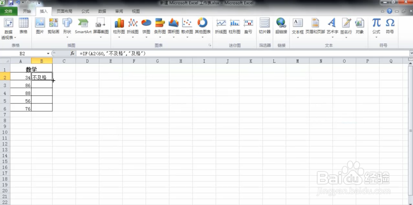The image size is (413, 205).
Task: Open the Shapes (形状) gallery
Action: tap(67, 28)
